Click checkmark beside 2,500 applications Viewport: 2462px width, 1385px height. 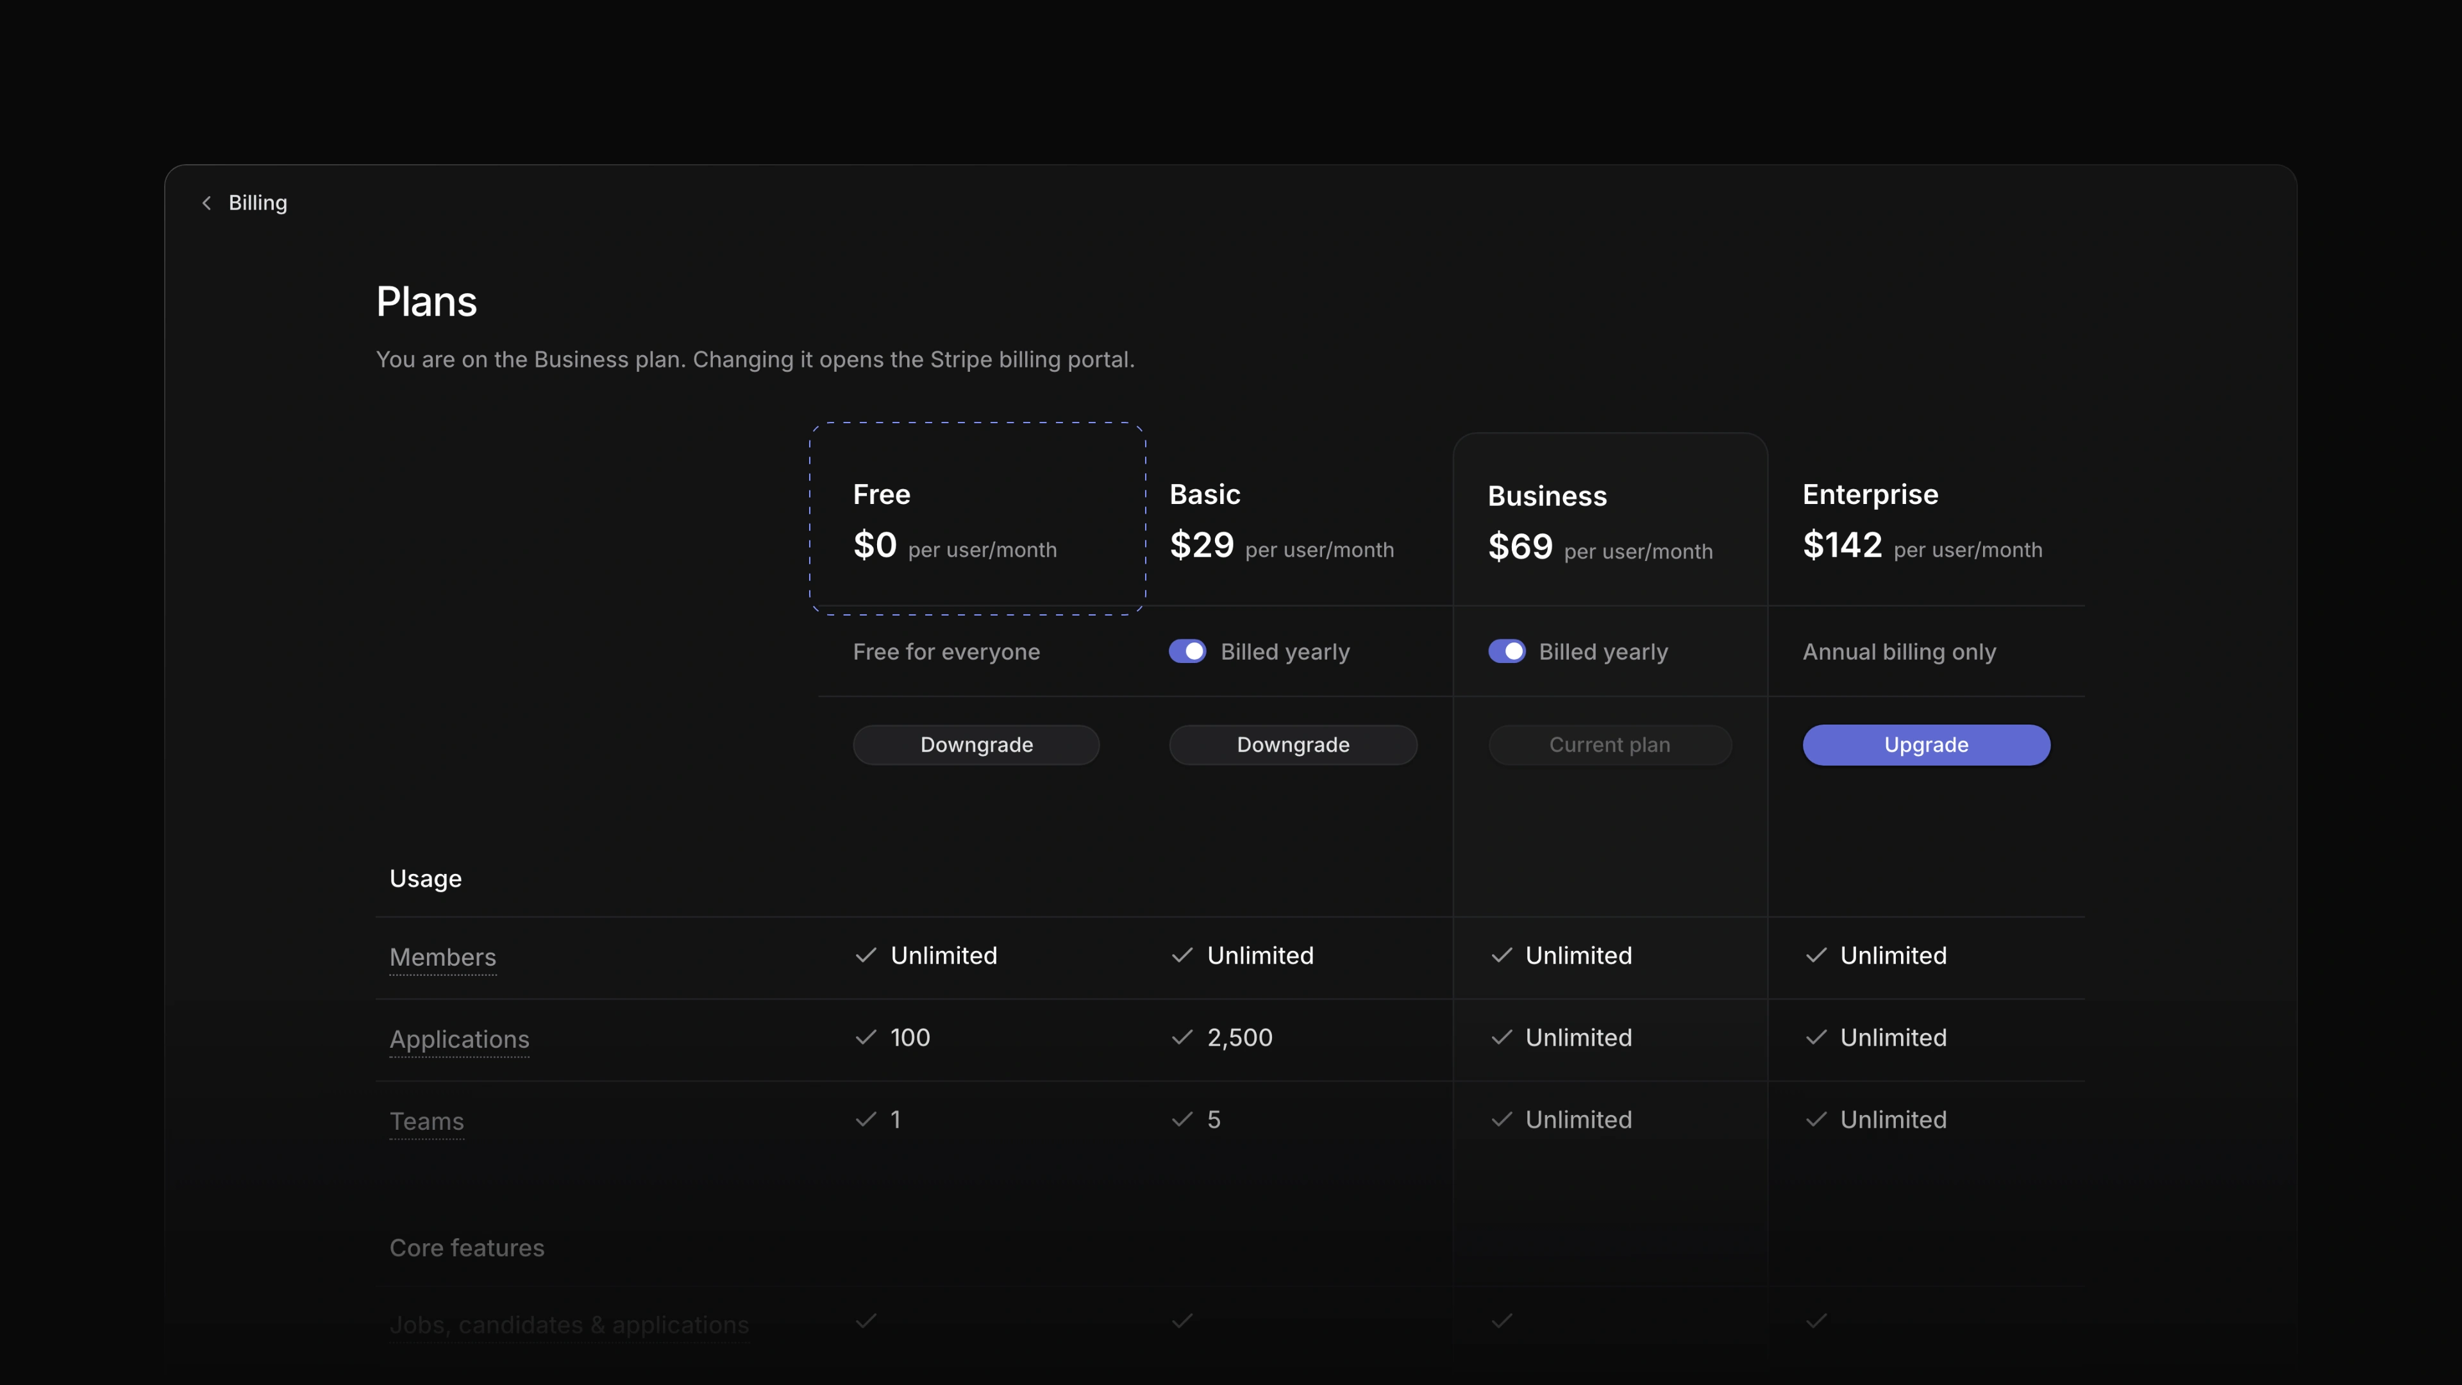pyautogui.click(x=1182, y=1037)
